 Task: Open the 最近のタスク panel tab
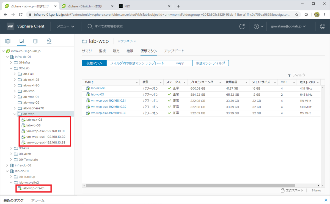coord(13,200)
